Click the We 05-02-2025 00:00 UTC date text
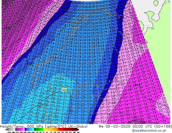This screenshot has height=133, width=172. coord(125,126)
